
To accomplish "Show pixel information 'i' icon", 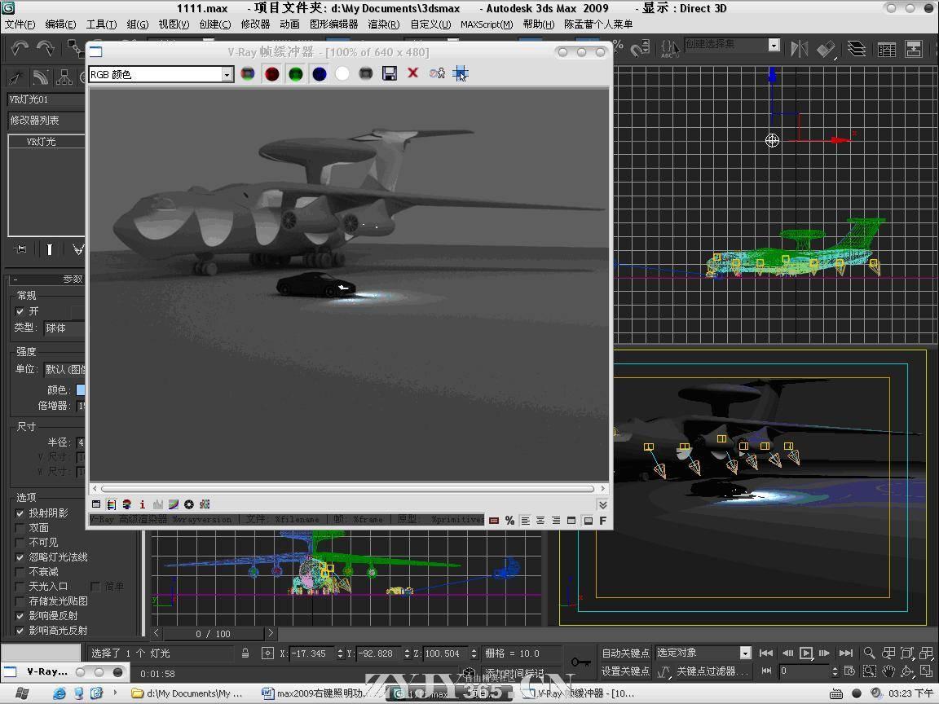I will point(142,504).
